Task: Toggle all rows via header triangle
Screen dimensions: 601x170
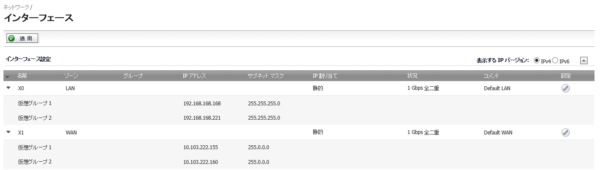Action: (x=7, y=77)
